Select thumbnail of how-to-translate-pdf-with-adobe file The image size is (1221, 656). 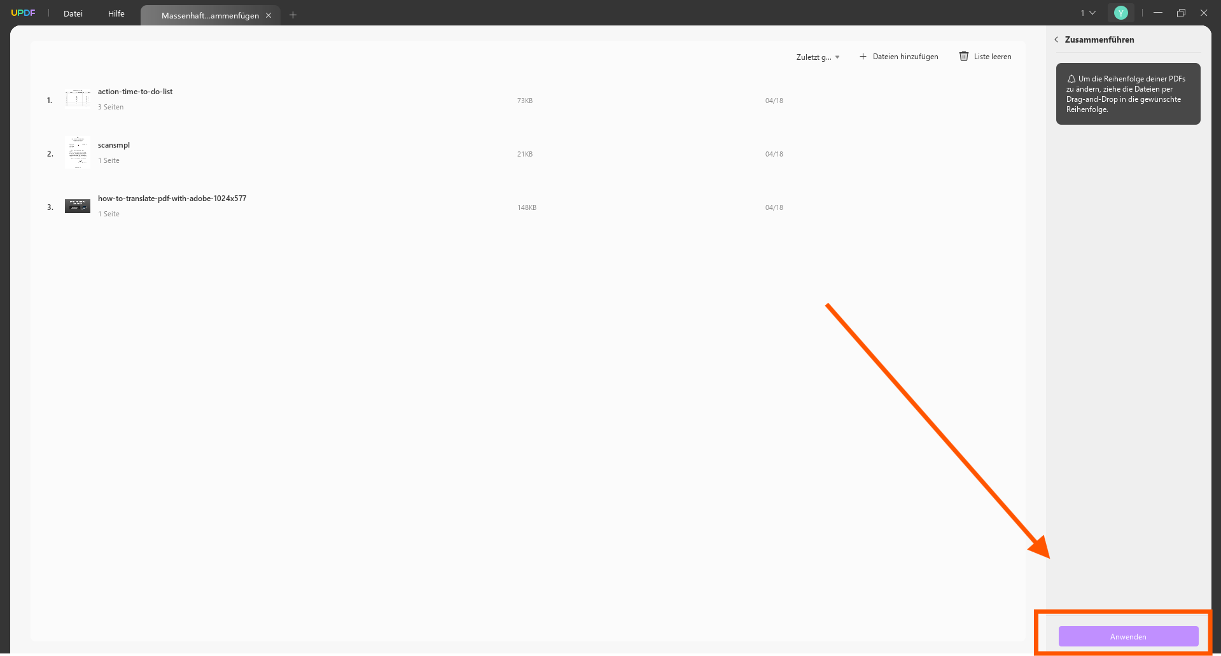[78, 206]
